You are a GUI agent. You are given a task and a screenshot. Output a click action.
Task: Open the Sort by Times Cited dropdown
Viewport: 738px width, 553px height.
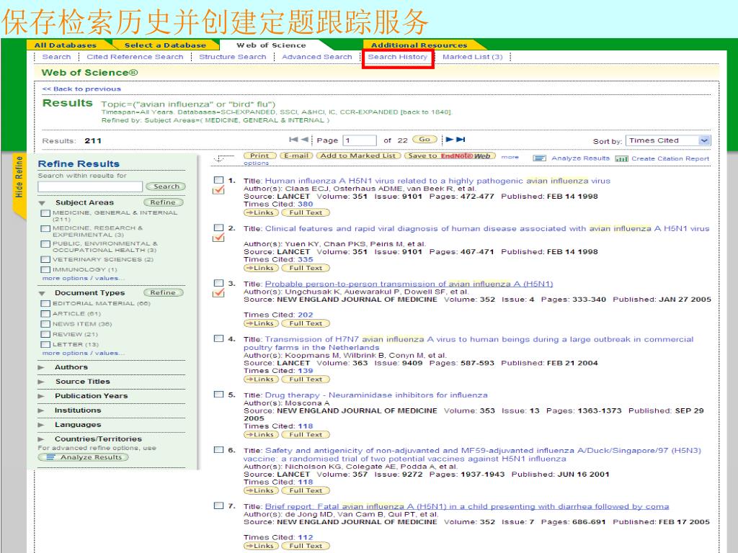click(x=667, y=140)
